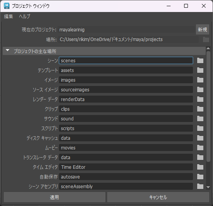This screenshot has width=213, height=206.
Task: Collapse the プロジェクトの主な場所 section
Action: pos(8,50)
